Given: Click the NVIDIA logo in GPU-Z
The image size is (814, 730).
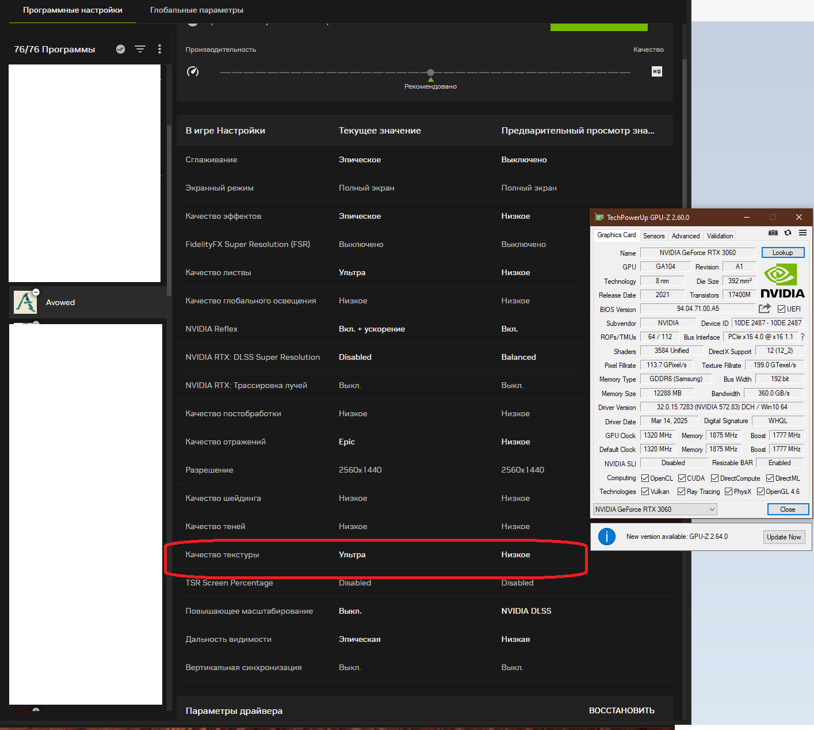Looking at the screenshot, I should 783,280.
